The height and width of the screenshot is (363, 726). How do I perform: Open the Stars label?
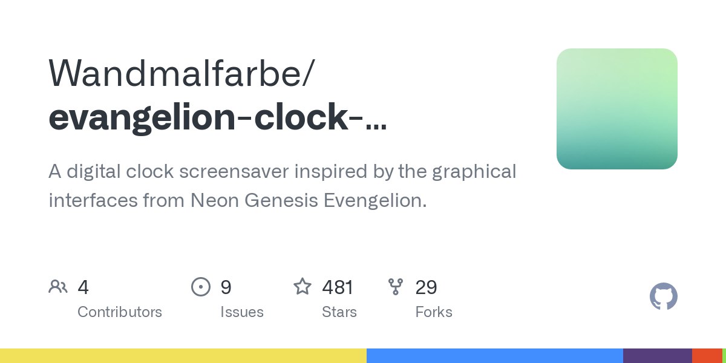[x=339, y=312]
